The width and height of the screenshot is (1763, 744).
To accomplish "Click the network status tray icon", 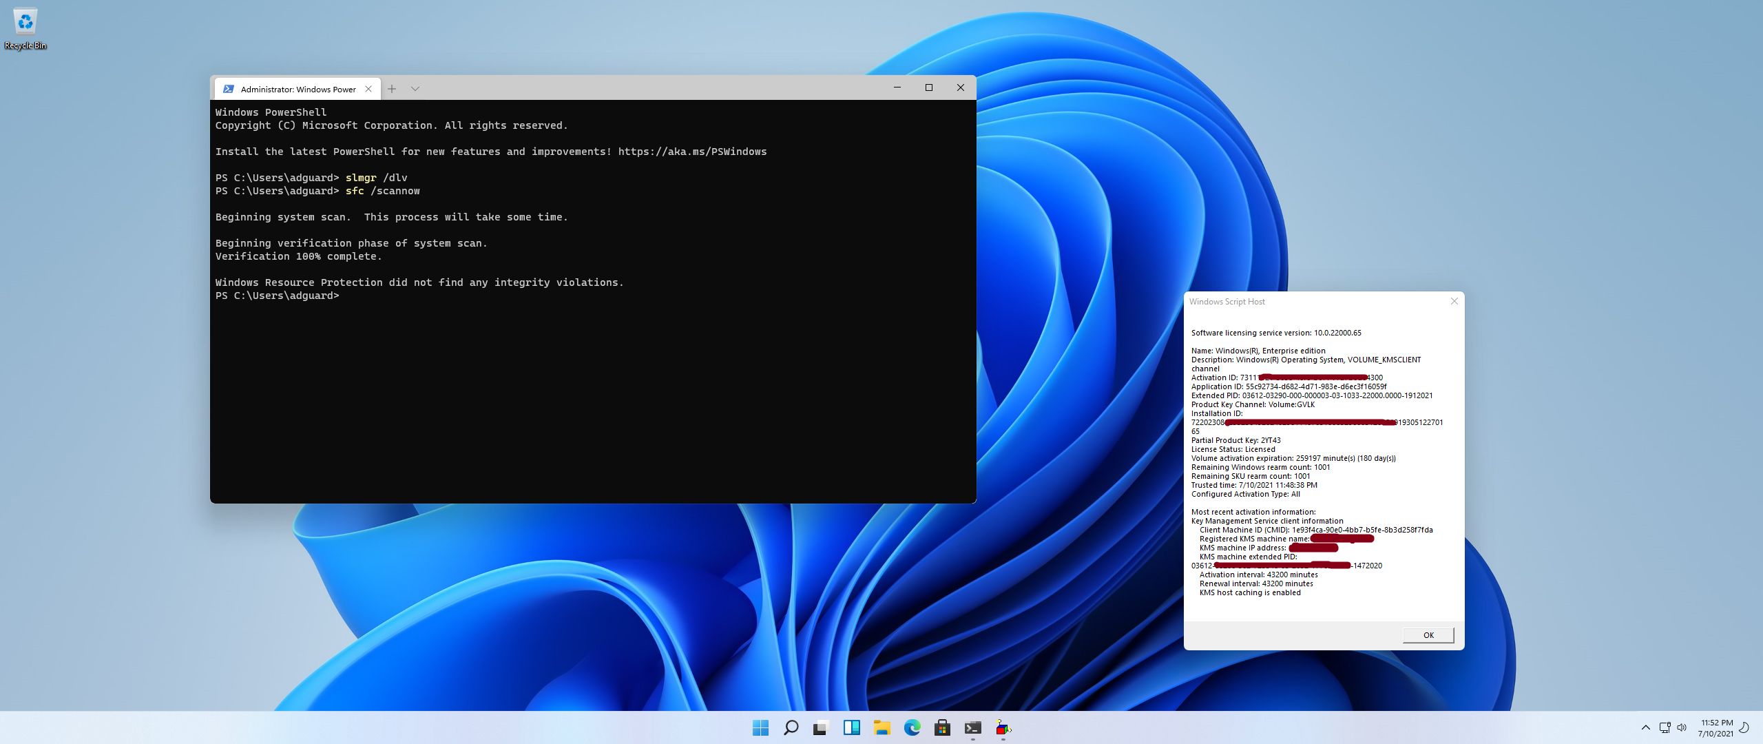I will click(1665, 727).
